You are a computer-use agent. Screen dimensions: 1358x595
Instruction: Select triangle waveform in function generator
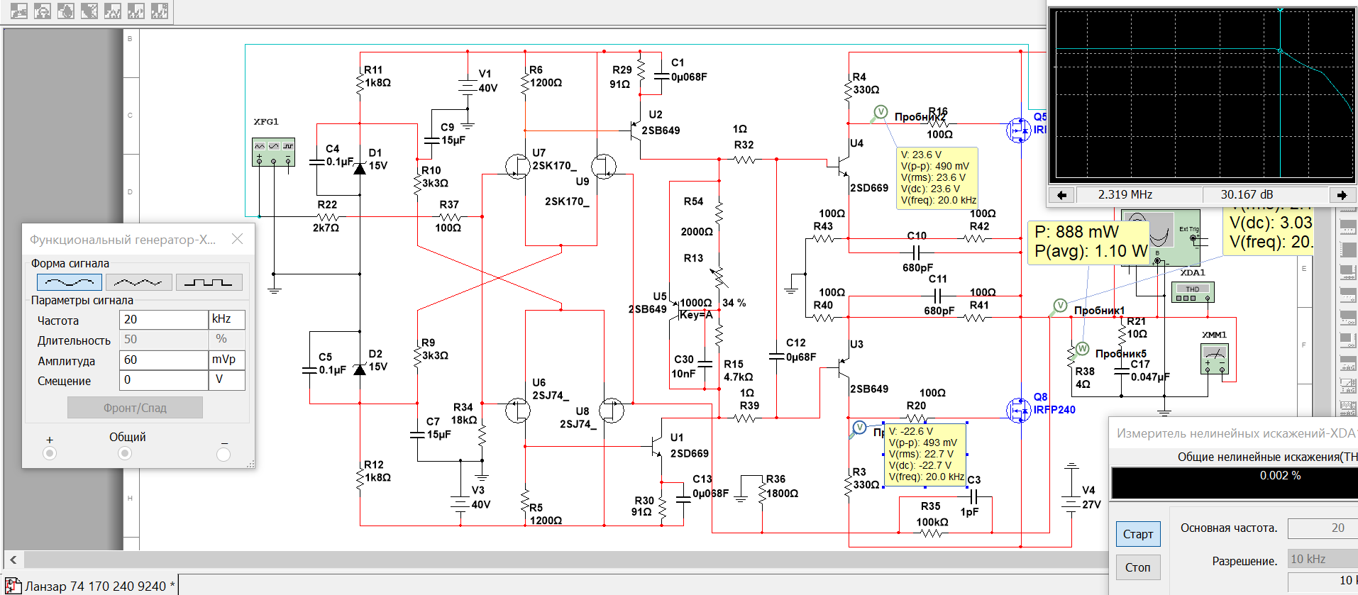click(138, 282)
